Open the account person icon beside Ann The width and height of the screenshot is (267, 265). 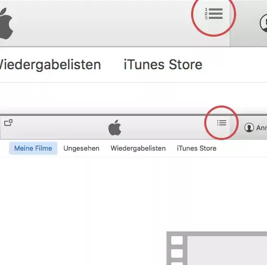(x=249, y=128)
